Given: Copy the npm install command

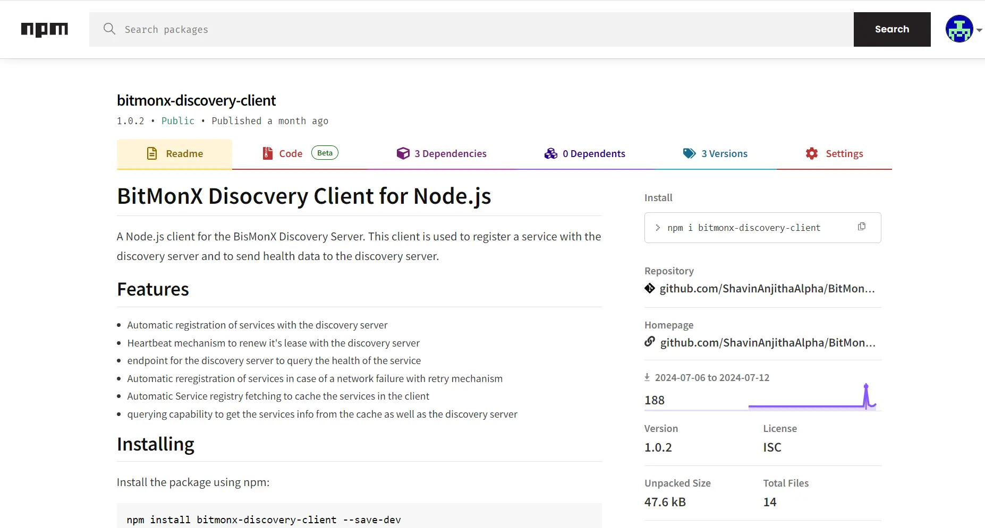Looking at the screenshot, I should [x=862, y=227].
